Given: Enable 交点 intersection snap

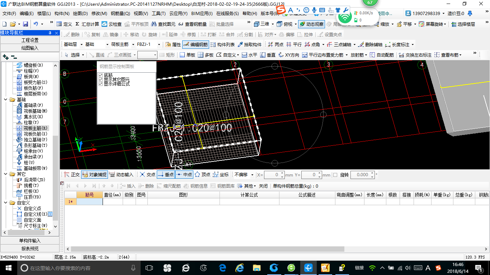Looking at the screenshot, I should pyautogui.click(x=147, y=175).
